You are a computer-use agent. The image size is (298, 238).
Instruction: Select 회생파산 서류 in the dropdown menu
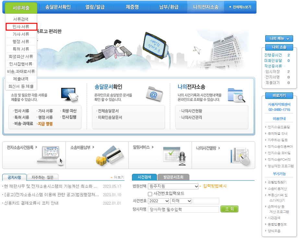[x=21, y=56]
